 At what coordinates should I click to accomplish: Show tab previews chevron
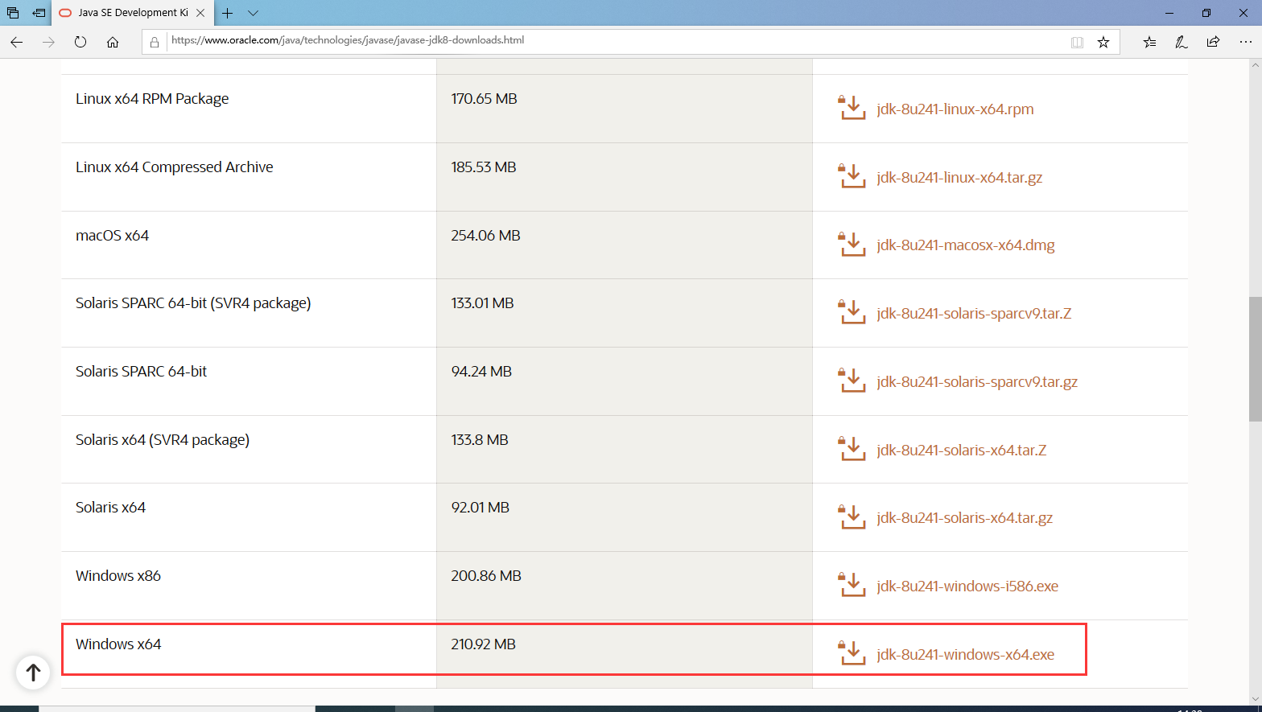pyautogui.click(x=253, y=13)
